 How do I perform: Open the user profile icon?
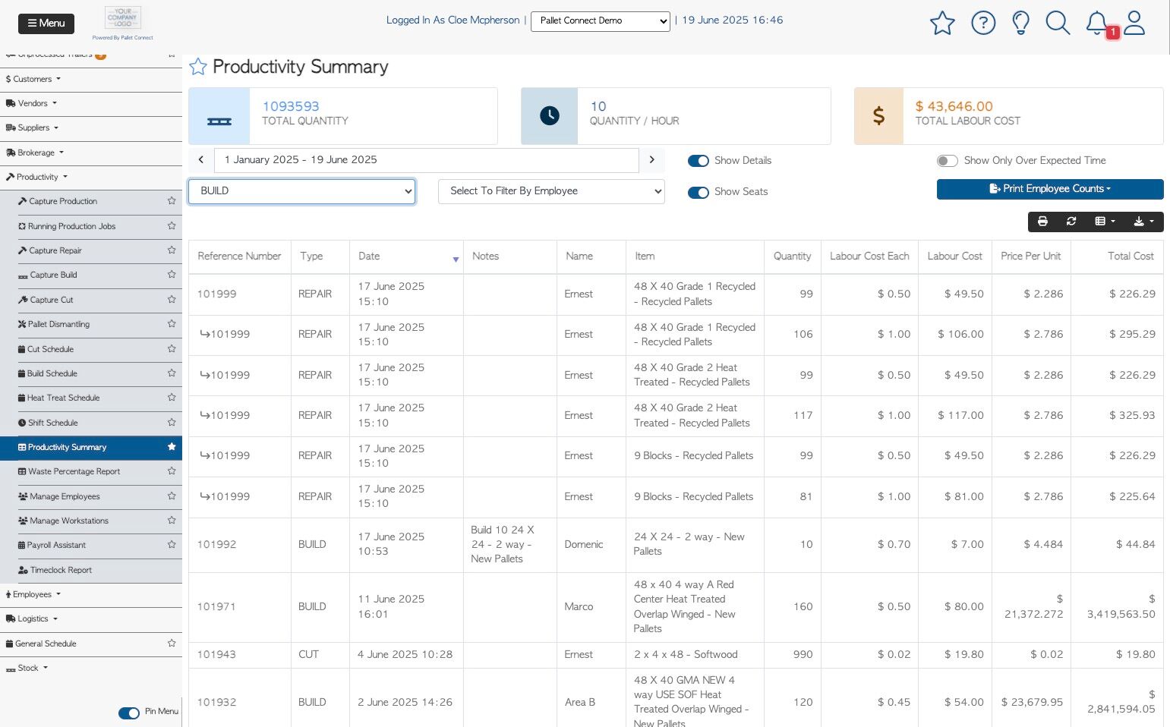[1134, 23]
